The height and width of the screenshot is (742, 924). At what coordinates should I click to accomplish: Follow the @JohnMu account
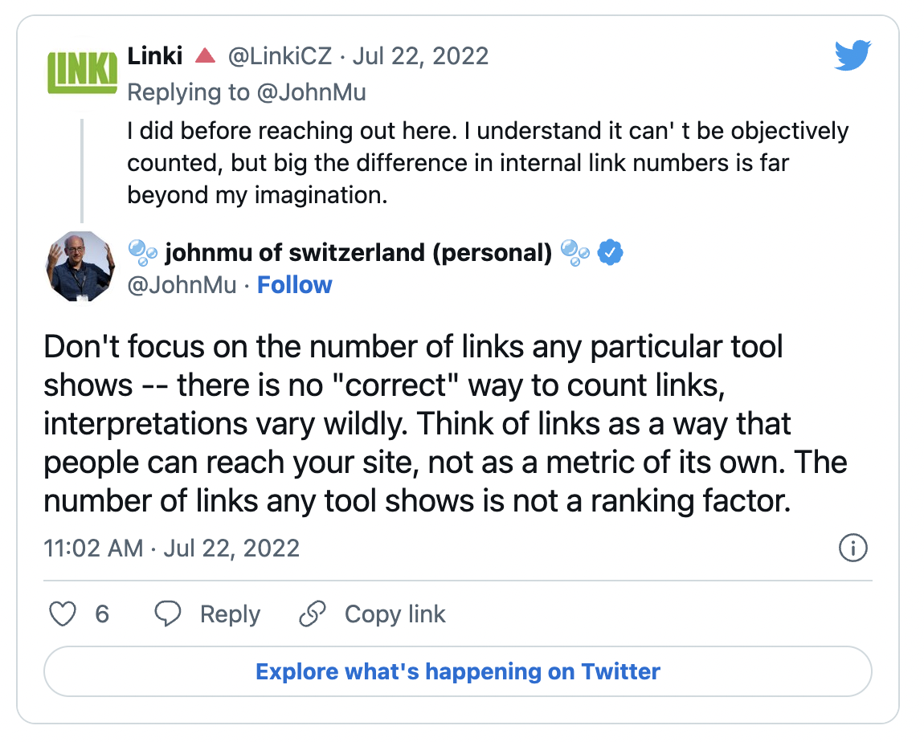point(294,285)
